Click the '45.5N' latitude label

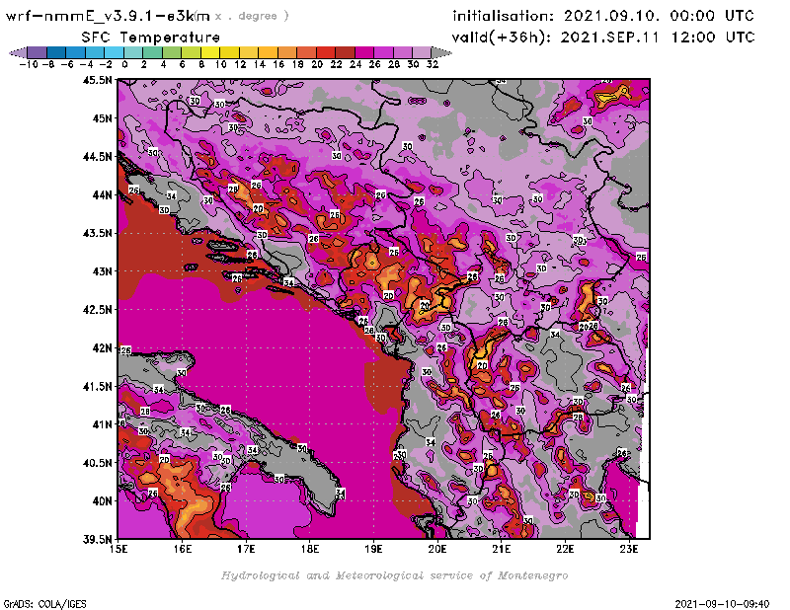click(97, 80)
